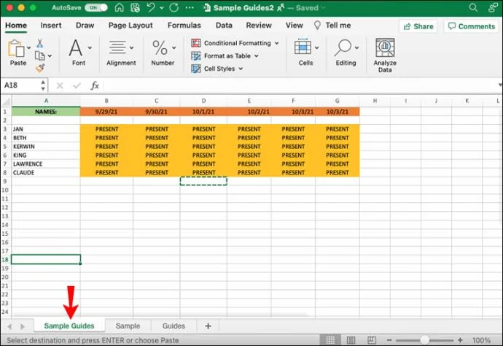Zoom in with the plus button
Screen dimensions: 503x346
(x=460, y=340)
